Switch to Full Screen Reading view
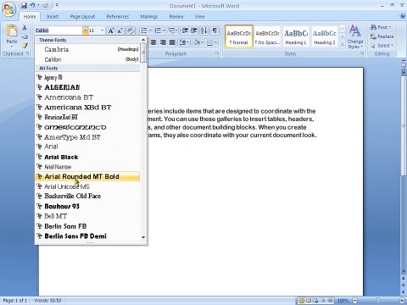 pyautogui.click(x=309, y=301)
